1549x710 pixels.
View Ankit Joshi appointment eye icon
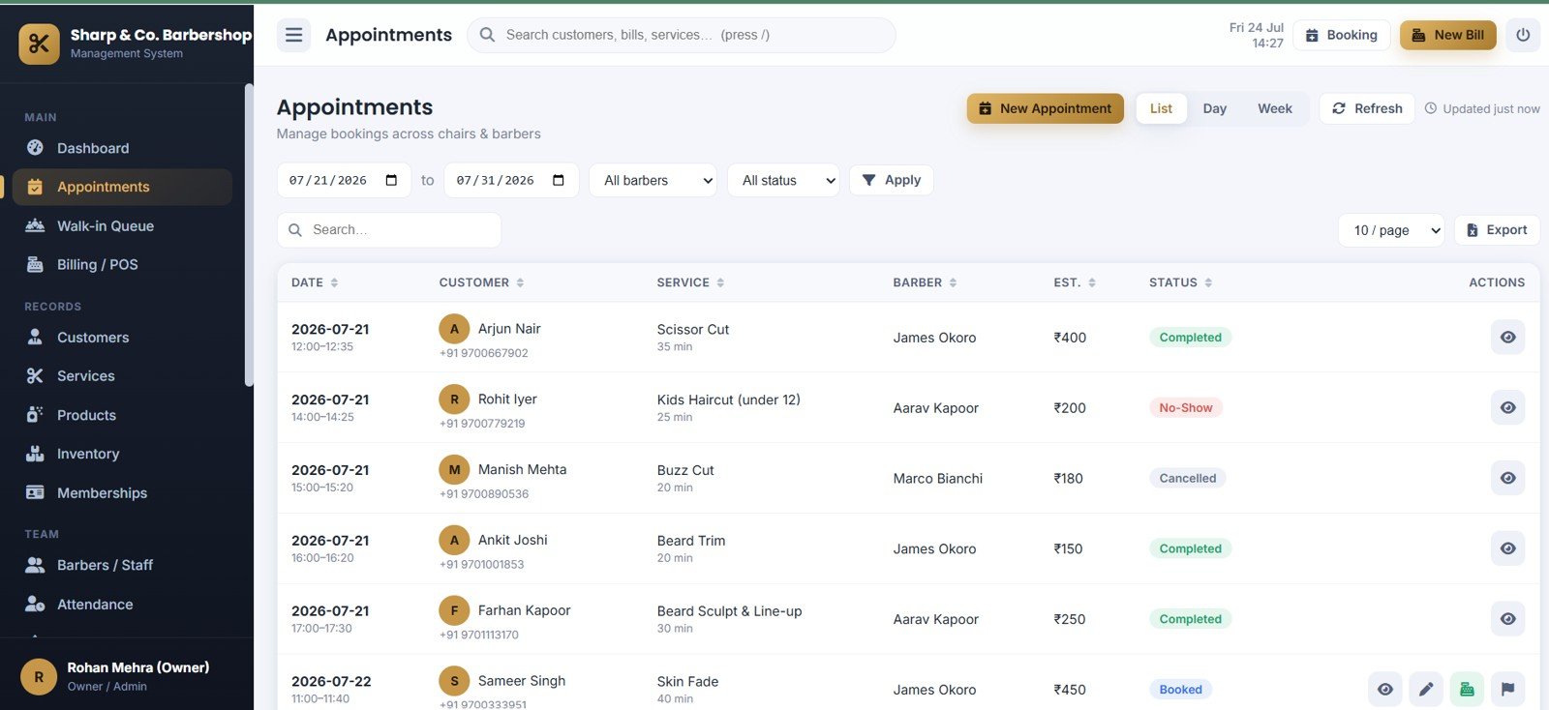pyautogui.click(x=1507, y=548)
